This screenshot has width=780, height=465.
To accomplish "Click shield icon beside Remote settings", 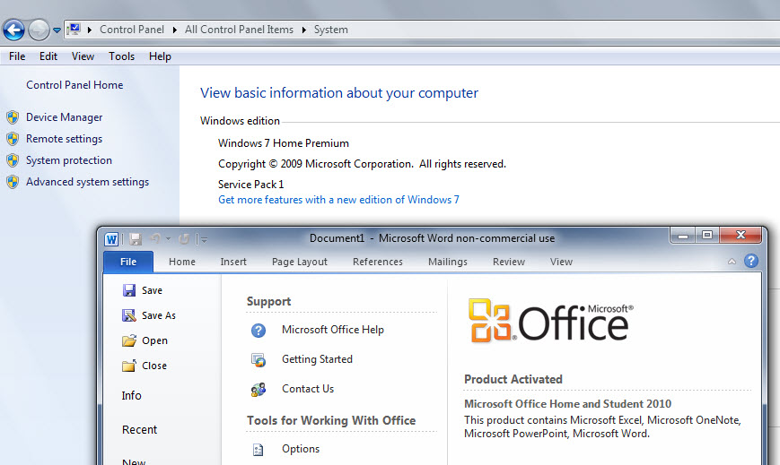I will click(13, 139).
